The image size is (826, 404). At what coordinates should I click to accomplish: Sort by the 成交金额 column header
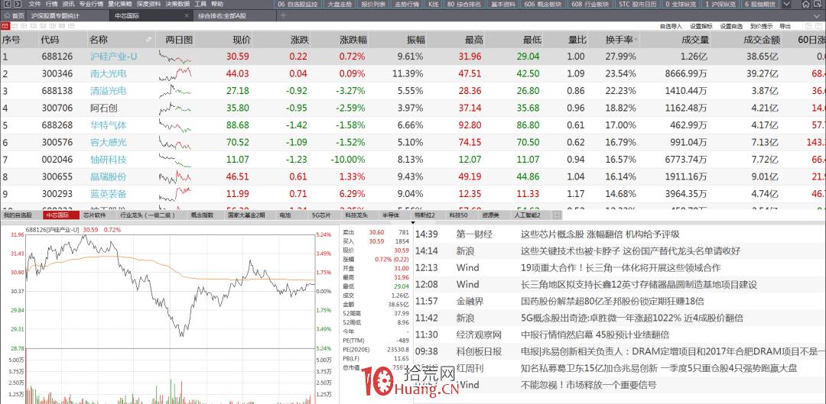click(761, 40)
